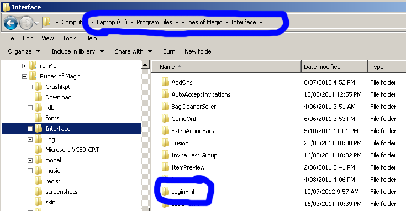Open the Organize dropdown
This screenshot has width=406, height=211.
click(24, 51)
